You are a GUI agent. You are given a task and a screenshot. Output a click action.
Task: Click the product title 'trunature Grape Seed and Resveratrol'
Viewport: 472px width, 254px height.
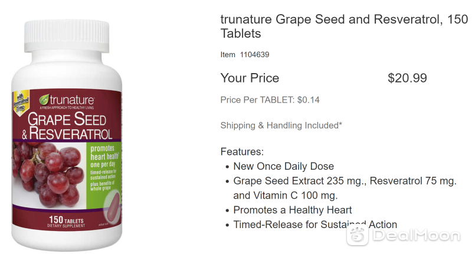coord(344,26)
